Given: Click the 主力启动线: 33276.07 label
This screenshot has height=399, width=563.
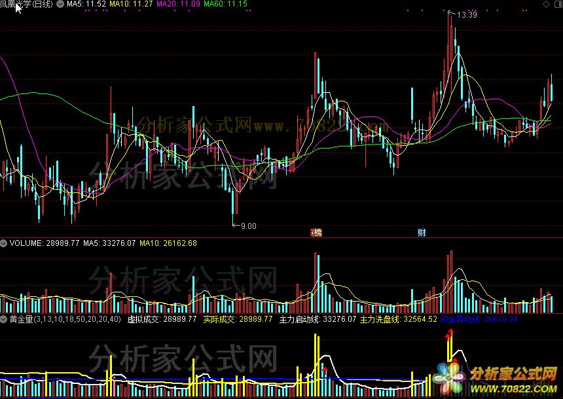Looking at the screenshot, I should [x=318, y=319].
